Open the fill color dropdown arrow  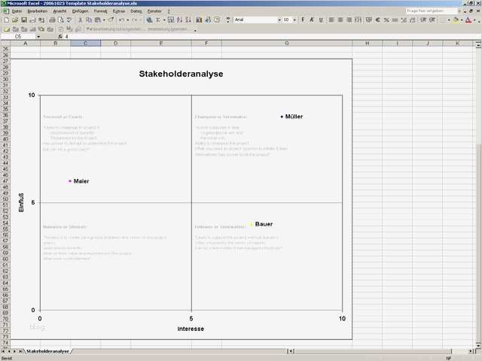coord(462,20)
